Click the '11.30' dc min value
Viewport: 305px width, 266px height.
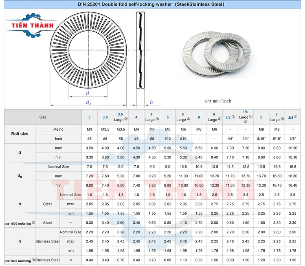(x=230, y=185)
